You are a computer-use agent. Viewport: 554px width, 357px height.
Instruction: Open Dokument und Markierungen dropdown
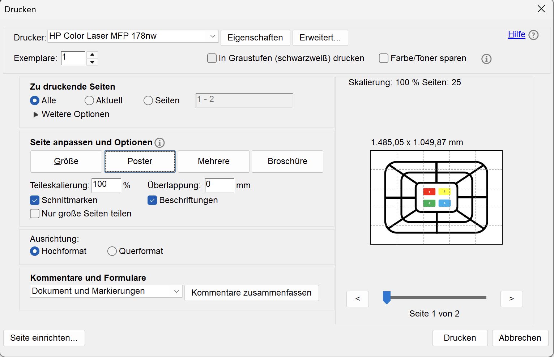click(106, 291)
